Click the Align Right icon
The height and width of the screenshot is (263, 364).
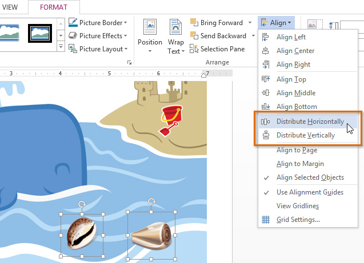click(x=266, y=64)
